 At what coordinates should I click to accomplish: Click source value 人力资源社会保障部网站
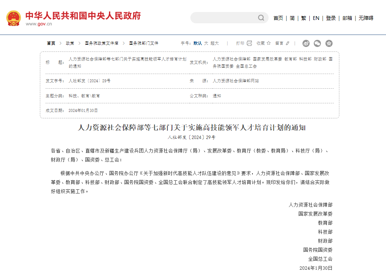(236, 81)
